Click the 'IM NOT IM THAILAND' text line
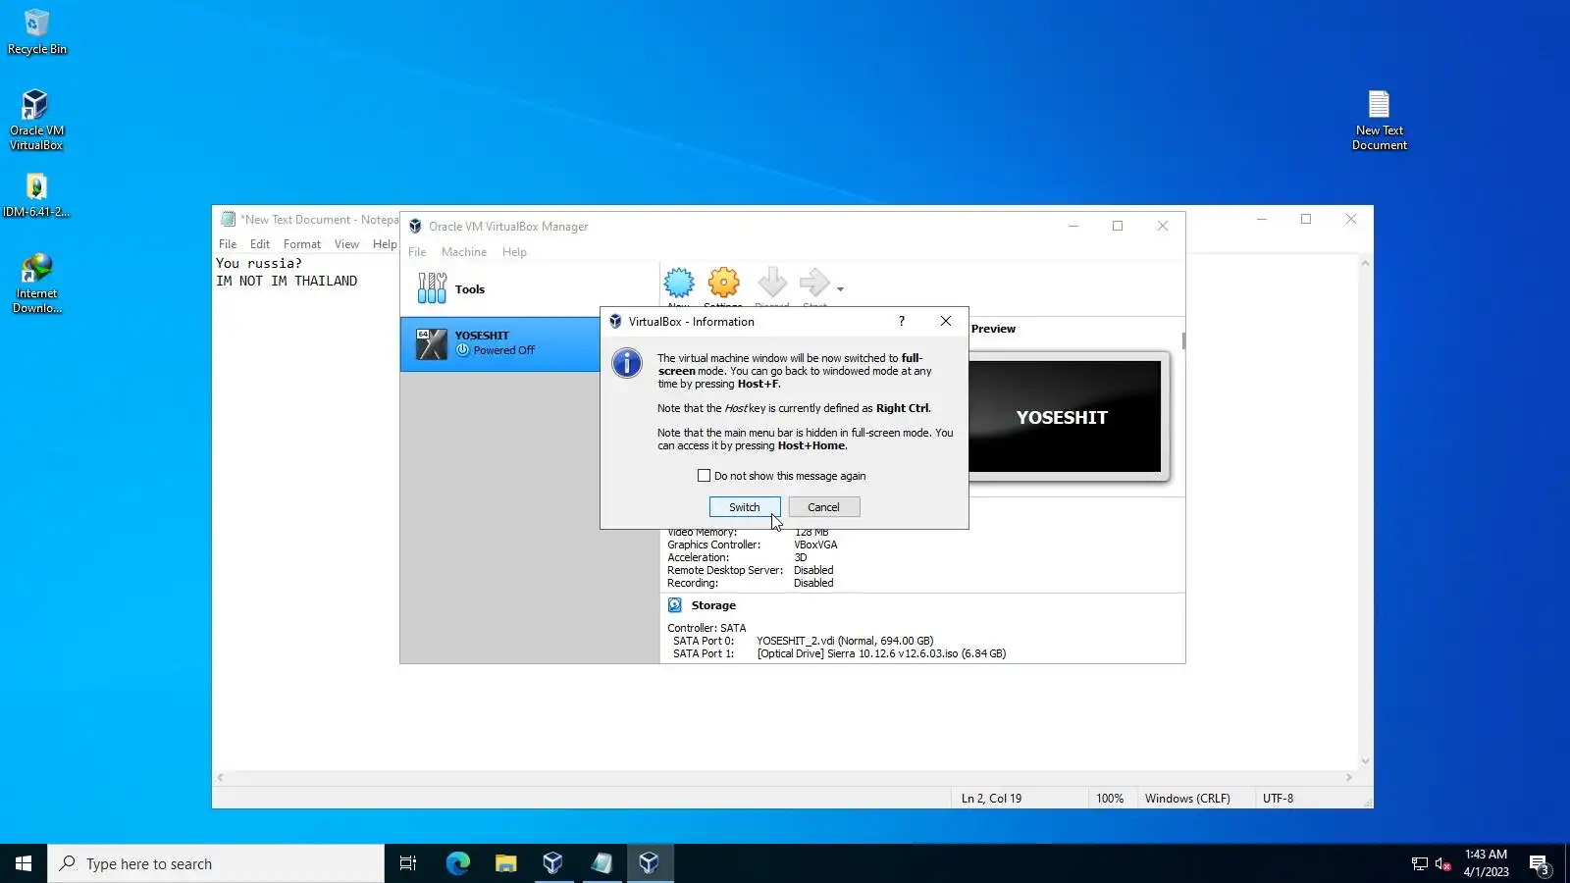The image size is (1570, 883). coord(287,281)
